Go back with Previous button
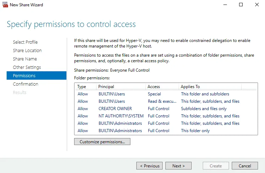Screen dimensions: 265x173 tap(150, 166)
